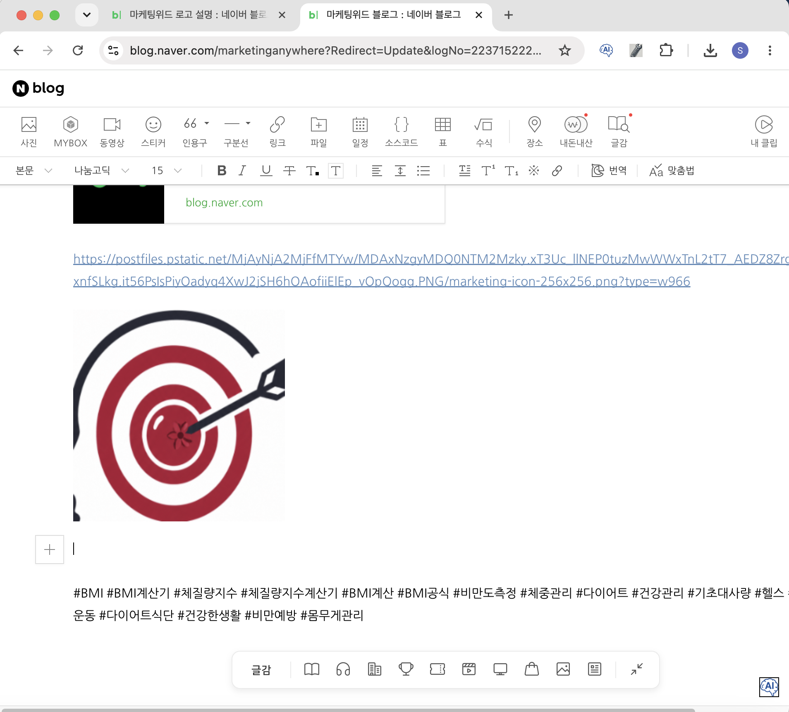Open the postfiles.pstatic.net image link
This screenshot has width=789, height=712.
pos(431,270)
